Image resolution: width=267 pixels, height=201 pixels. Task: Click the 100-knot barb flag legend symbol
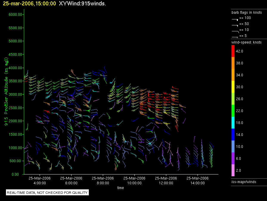point(235,19)
